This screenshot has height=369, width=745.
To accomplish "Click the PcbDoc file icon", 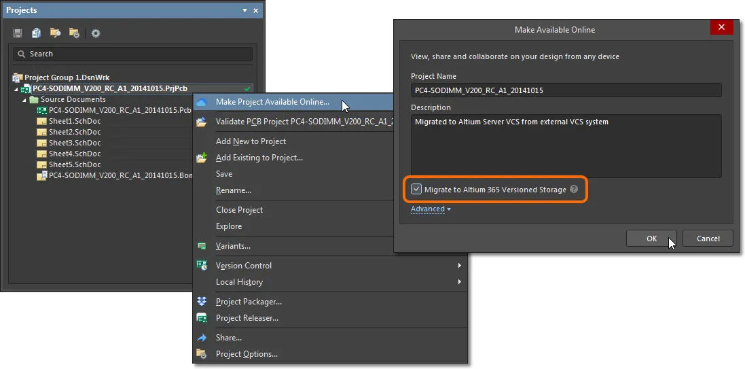I will (x=42, y=110).
